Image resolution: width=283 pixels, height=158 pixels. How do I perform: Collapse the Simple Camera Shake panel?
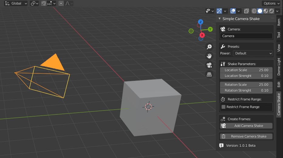(220, 19)
